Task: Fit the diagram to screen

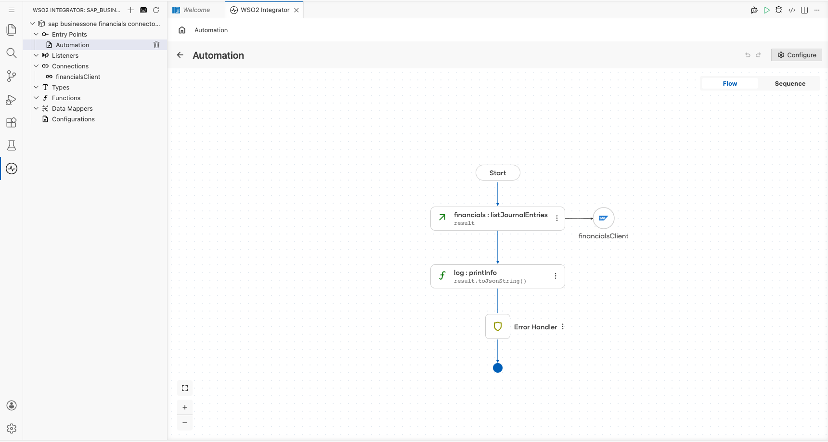Action: (x=185, y=388)
